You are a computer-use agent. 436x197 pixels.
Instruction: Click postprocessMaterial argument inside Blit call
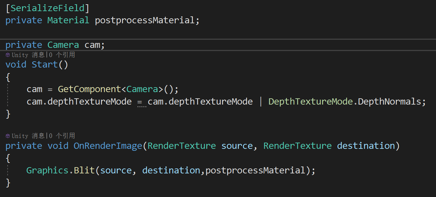(255, 170)
